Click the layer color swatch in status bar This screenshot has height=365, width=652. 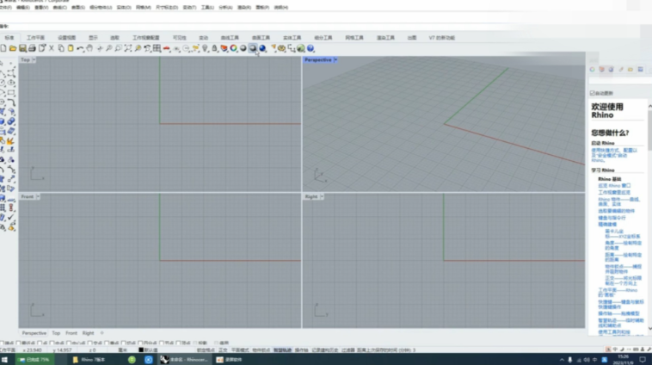pos(141,350)
